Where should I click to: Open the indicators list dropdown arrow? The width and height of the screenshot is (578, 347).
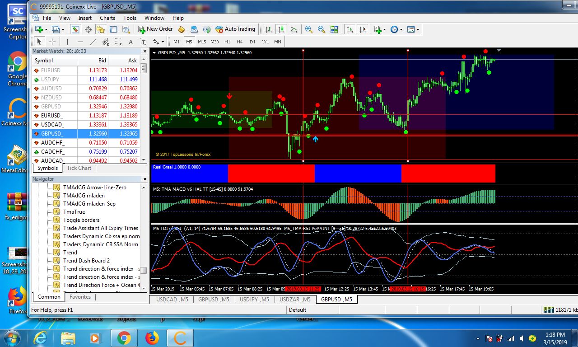pyautogui.click(x=384, y=29)
